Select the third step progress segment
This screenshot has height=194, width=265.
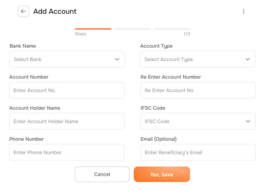(172, 29)
